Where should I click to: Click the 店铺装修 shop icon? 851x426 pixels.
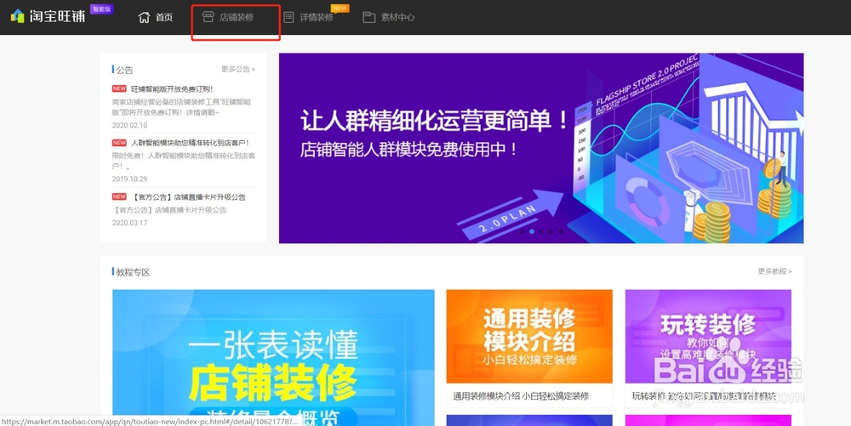208,17
